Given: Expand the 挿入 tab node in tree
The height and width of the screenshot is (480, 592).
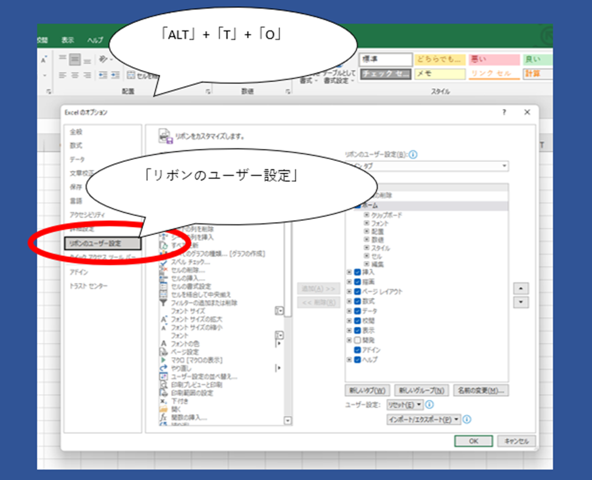Looking at the screenshot, I should tap(349, 272).
